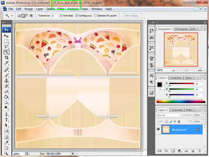Select the Rectangular Marquee tool
Screen dimensions: 209x157
[x=6, y=41]
